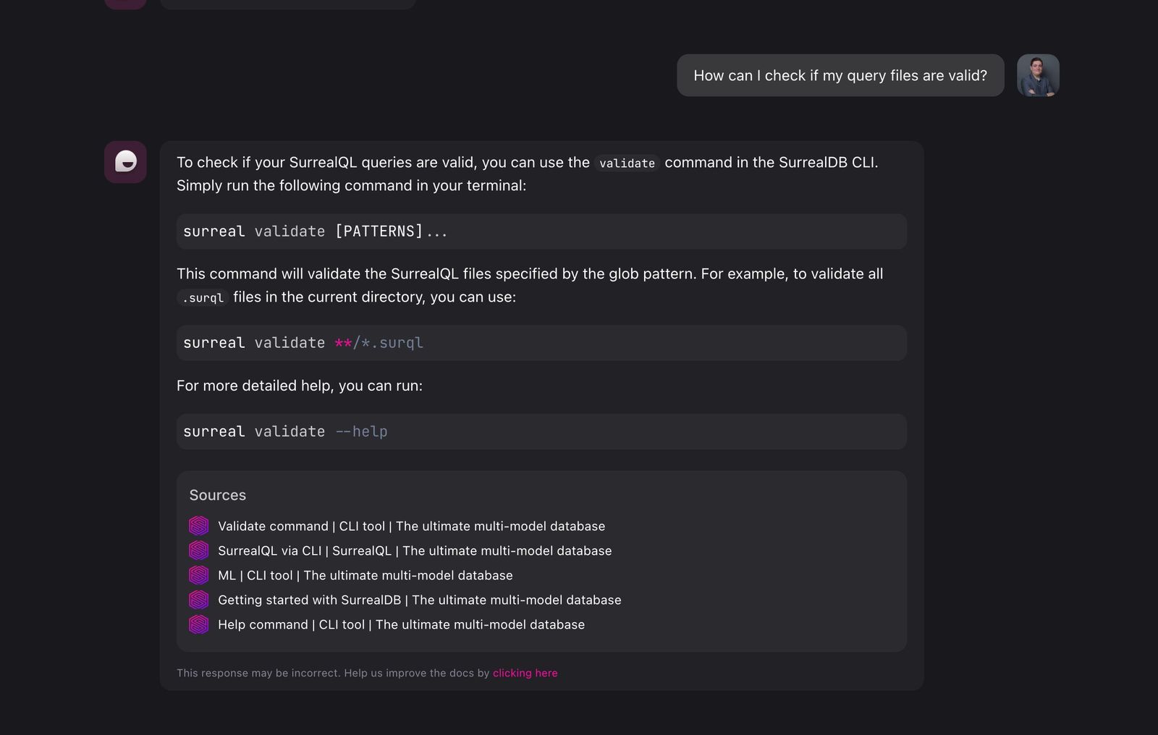
Task: Click the user's question message bubble
Action: (x=840, y=75)
